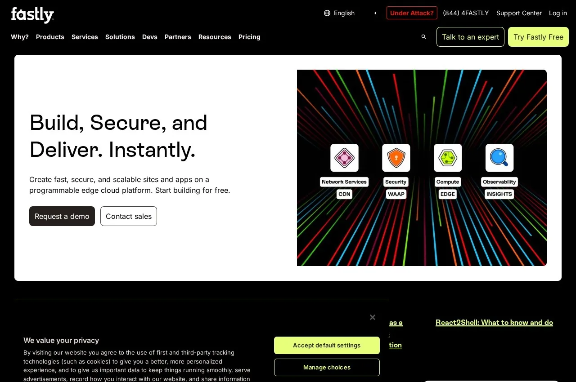The height and width of the screenshot is (382, 576).
Task: Click the We value your privacy heading
Action: coord(61,340)
